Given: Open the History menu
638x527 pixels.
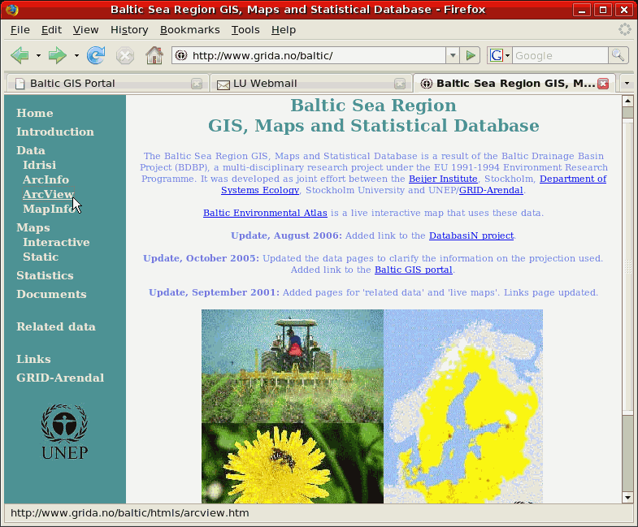Looking at the screenshot, I should click(129, 30).
